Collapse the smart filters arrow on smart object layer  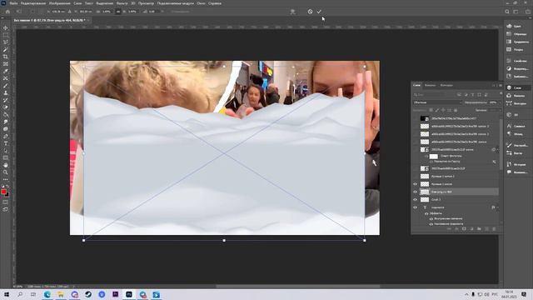[x=497, y=150]
